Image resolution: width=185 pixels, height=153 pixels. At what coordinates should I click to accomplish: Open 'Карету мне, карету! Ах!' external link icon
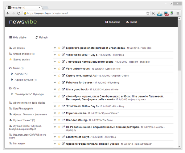pyautogui.click(x=63, y=76)
